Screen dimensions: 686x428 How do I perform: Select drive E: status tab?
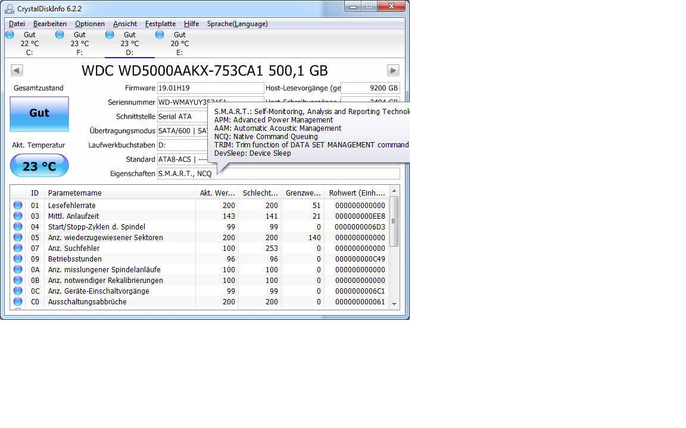pyautogui.click(x=179, y=43)
